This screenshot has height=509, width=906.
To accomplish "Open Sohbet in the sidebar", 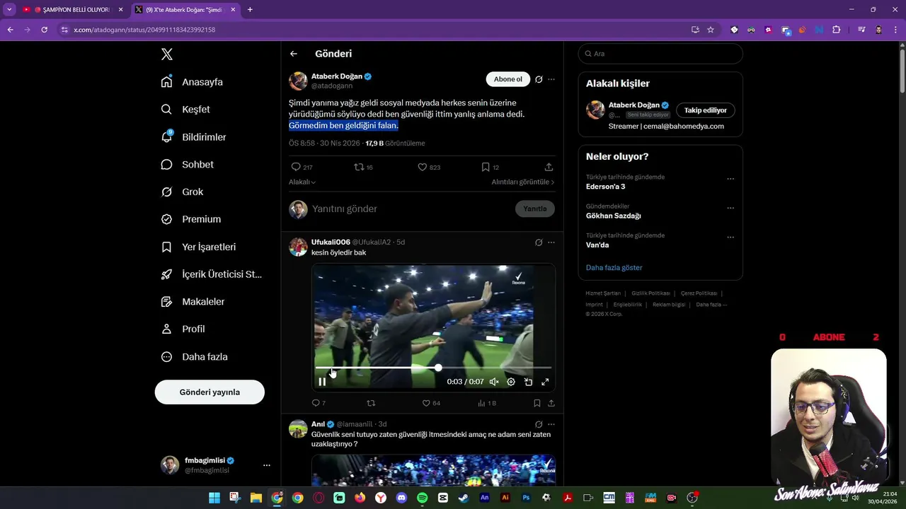I will tap(187, 165).
